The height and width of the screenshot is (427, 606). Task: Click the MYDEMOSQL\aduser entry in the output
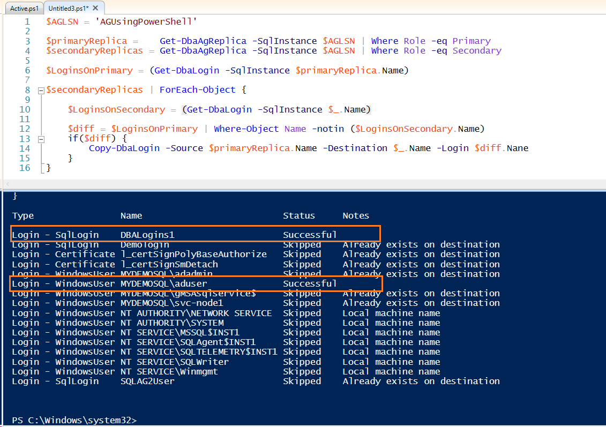(163, 283)
